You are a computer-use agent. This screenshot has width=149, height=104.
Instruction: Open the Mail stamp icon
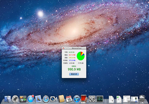click(38, 99)
